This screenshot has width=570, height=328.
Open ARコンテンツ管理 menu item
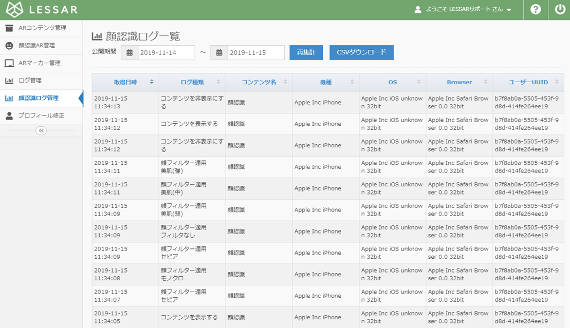tap(42, 28)
